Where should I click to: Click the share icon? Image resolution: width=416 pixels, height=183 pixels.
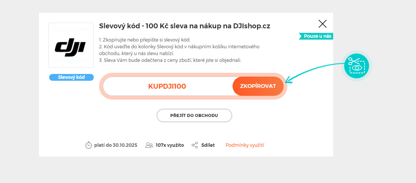pyautogui.click(x=195, y=145)
